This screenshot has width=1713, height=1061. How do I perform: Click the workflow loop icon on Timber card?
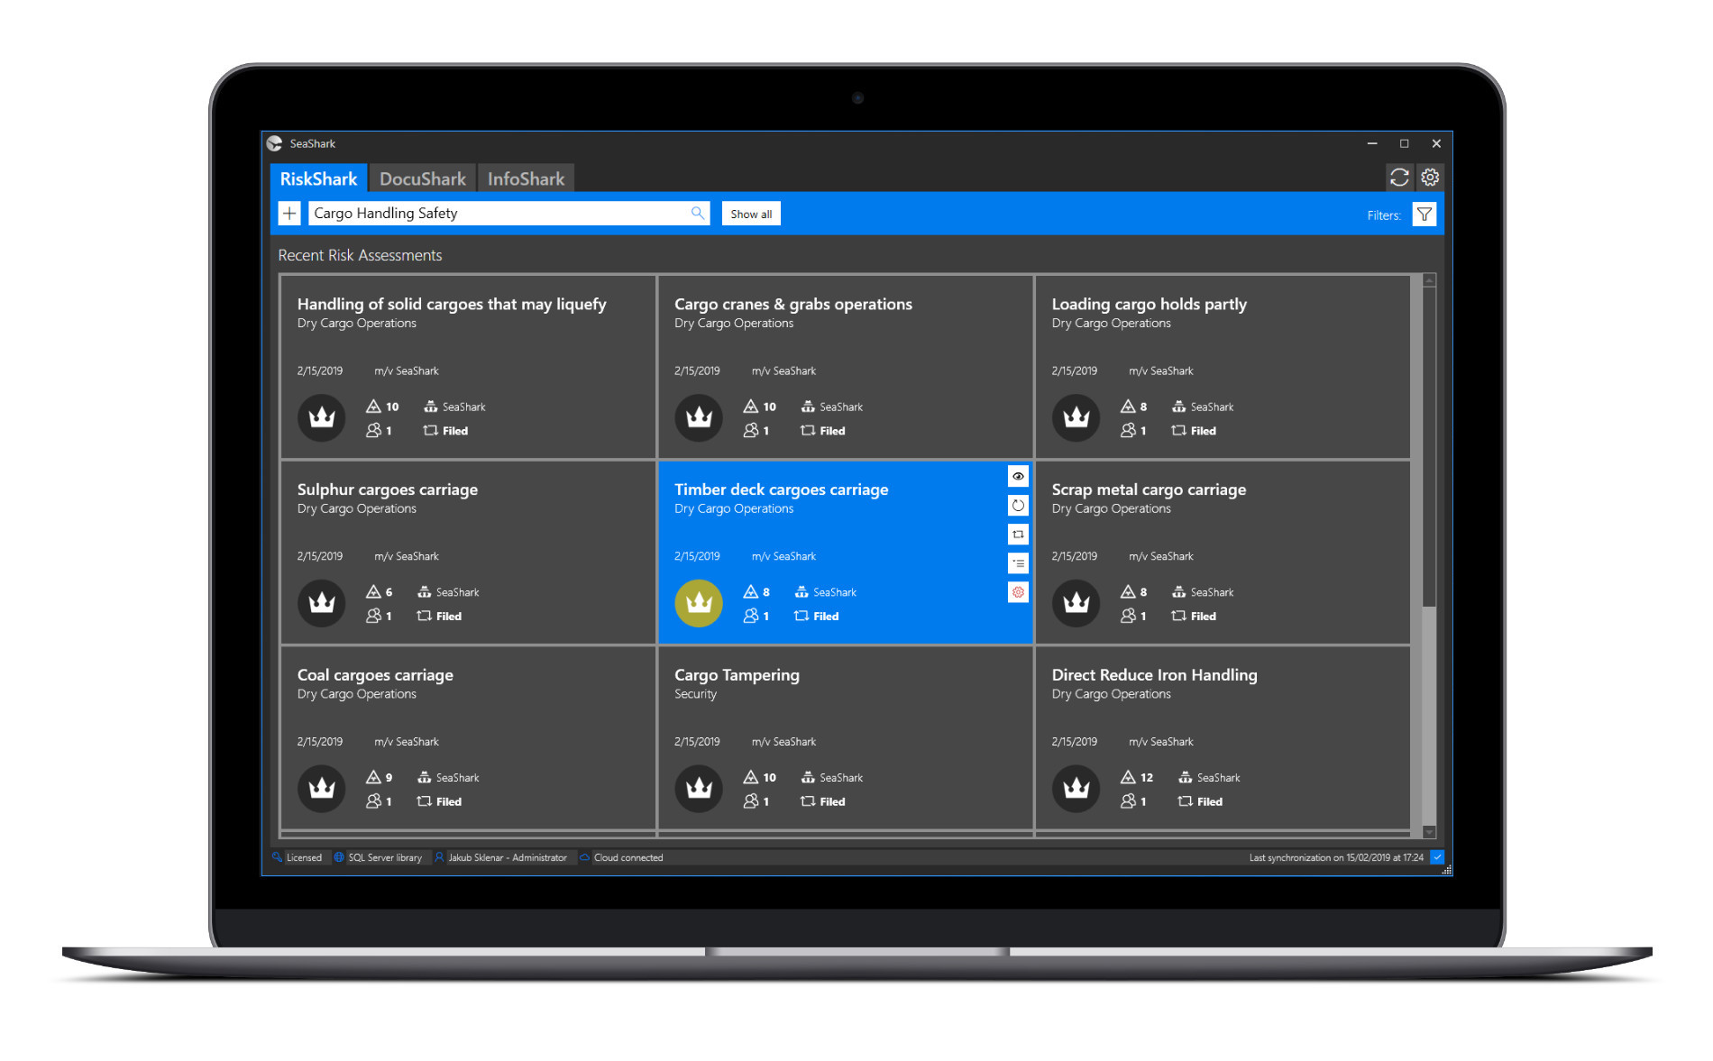pos(1018,535)
